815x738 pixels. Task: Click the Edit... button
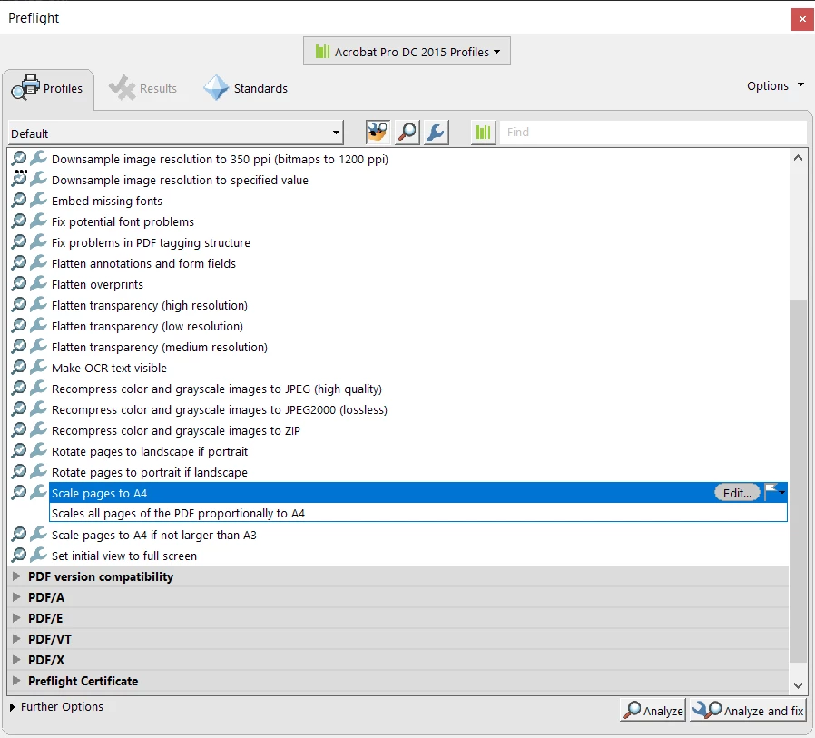[737, 493]
